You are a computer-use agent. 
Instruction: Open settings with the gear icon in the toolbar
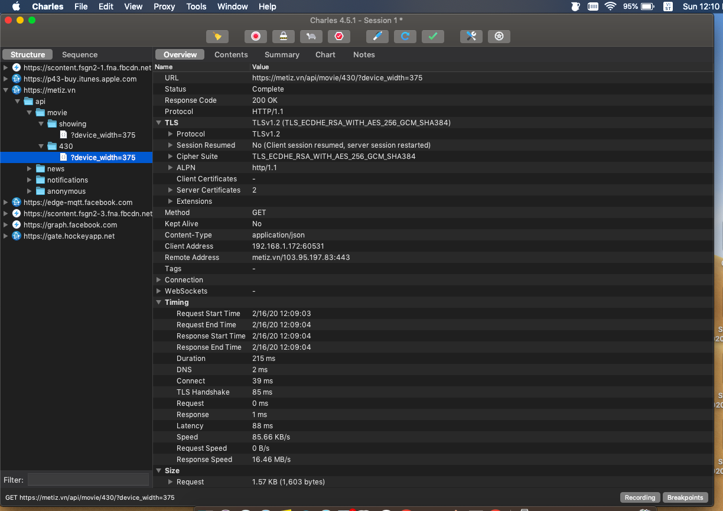499,37
